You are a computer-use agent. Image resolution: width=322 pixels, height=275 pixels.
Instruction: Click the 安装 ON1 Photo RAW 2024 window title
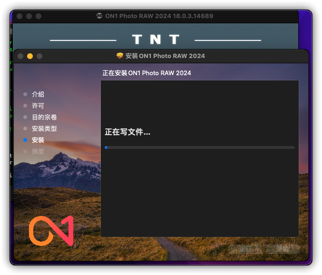pos(166,56)
